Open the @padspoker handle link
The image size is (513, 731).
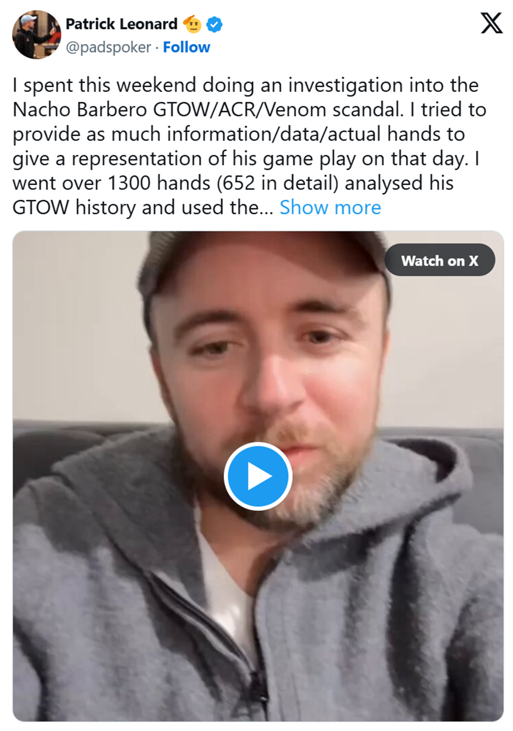coord(108,47)
